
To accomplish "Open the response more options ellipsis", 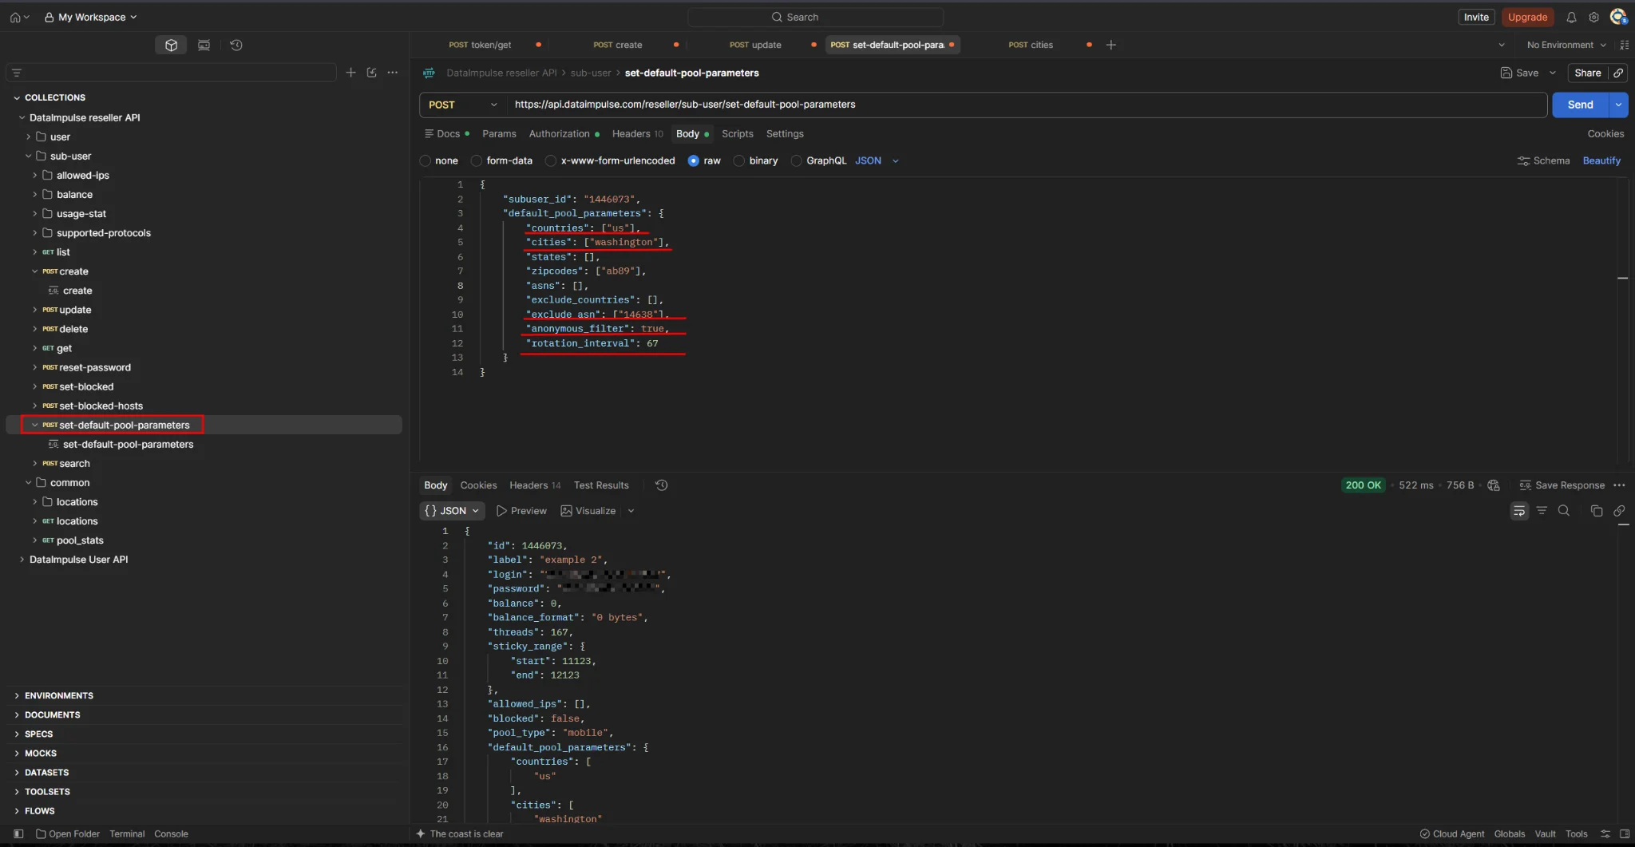I will pos(1619,485).
